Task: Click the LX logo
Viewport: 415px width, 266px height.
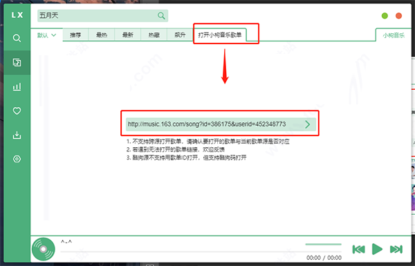Action: pos(17,15)
